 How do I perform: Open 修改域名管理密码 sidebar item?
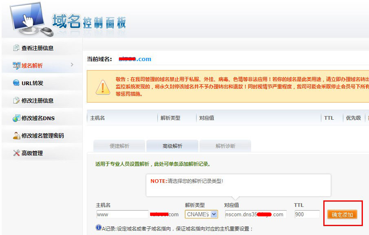coord(42,136)
